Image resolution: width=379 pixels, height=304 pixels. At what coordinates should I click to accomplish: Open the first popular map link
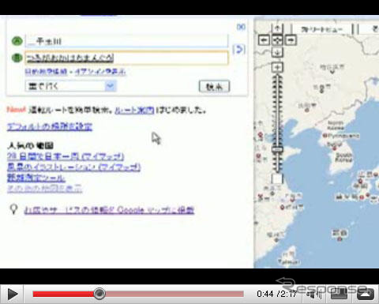(66, 156)
